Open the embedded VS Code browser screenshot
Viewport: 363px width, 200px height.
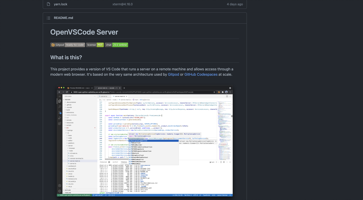pos(145,141)
